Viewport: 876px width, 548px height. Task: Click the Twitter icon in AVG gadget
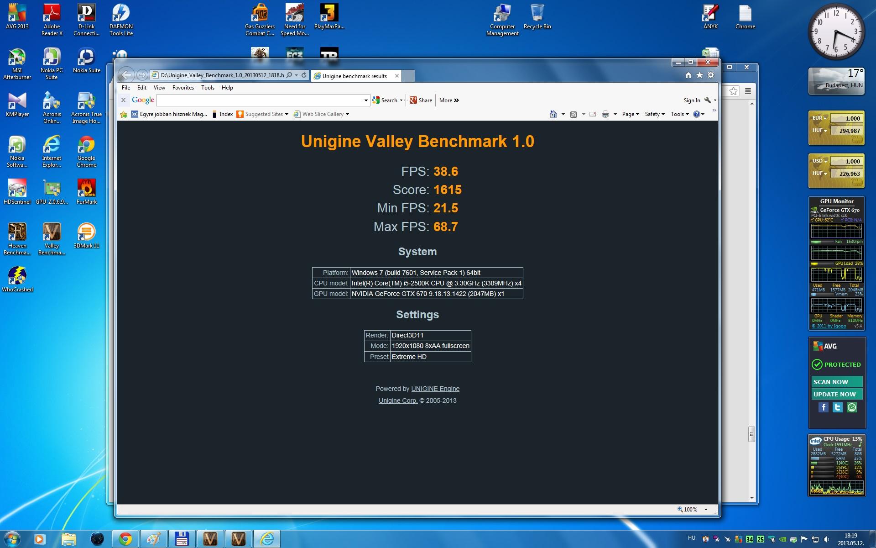point(837,407)
